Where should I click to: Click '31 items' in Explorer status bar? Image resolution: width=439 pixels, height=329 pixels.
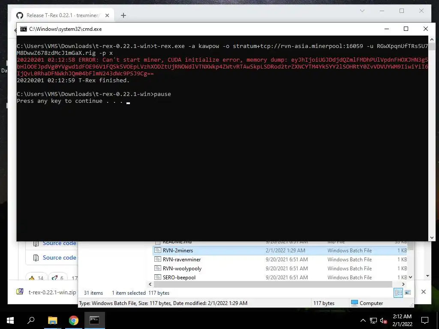93,293
